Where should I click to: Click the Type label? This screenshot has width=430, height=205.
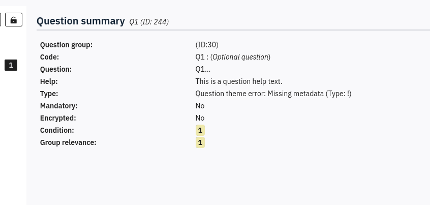(x=49, y=94)
